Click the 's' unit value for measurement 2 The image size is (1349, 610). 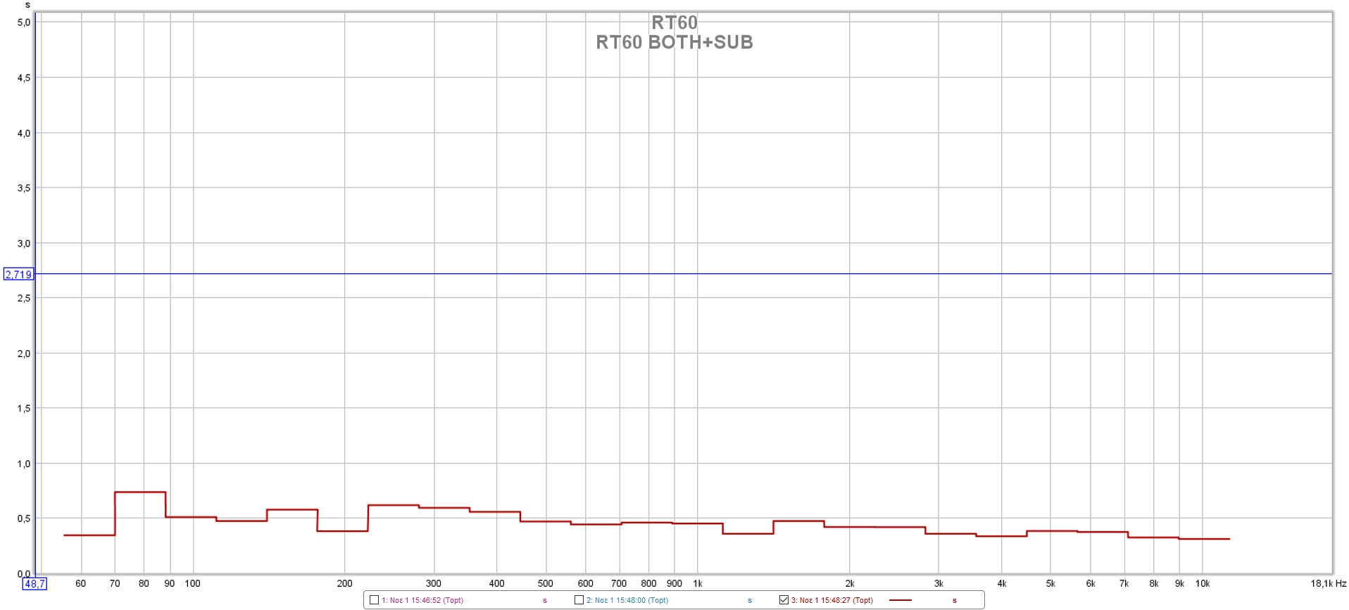tap(750, 601)
